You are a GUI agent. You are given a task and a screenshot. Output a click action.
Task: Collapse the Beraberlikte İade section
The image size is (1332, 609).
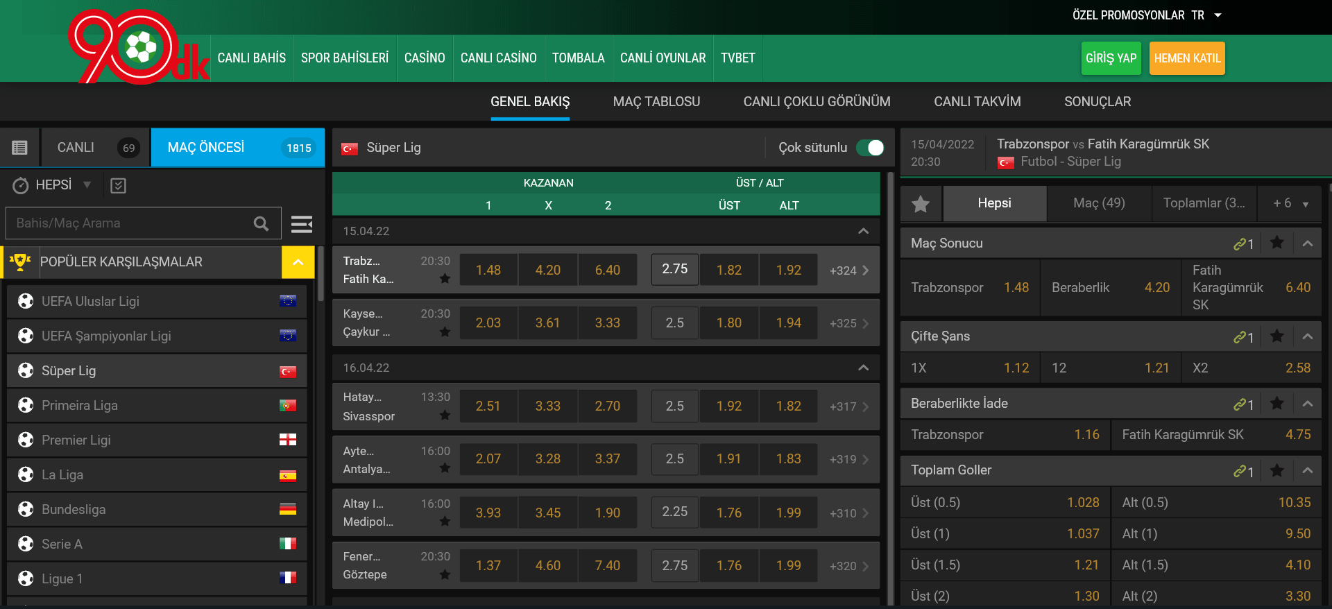1308,404
